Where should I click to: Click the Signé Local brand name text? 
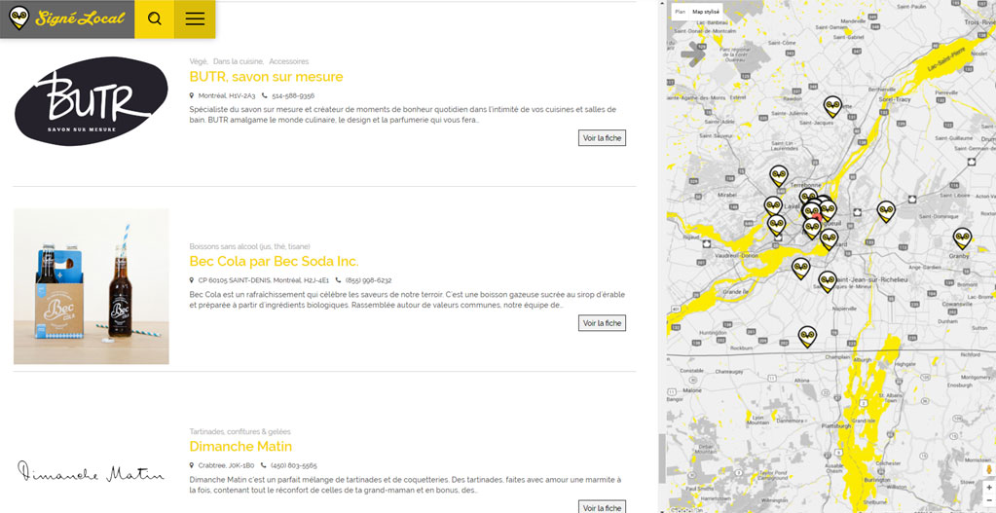(x=80, y=18)
